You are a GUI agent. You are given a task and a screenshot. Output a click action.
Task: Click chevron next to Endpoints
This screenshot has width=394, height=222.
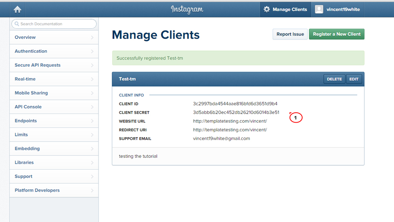coord(92,121)
